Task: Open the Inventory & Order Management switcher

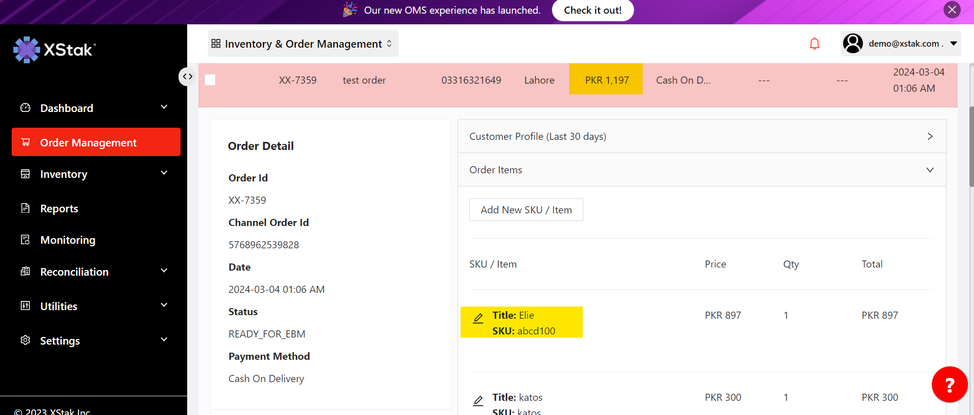Action: [303, 44]
